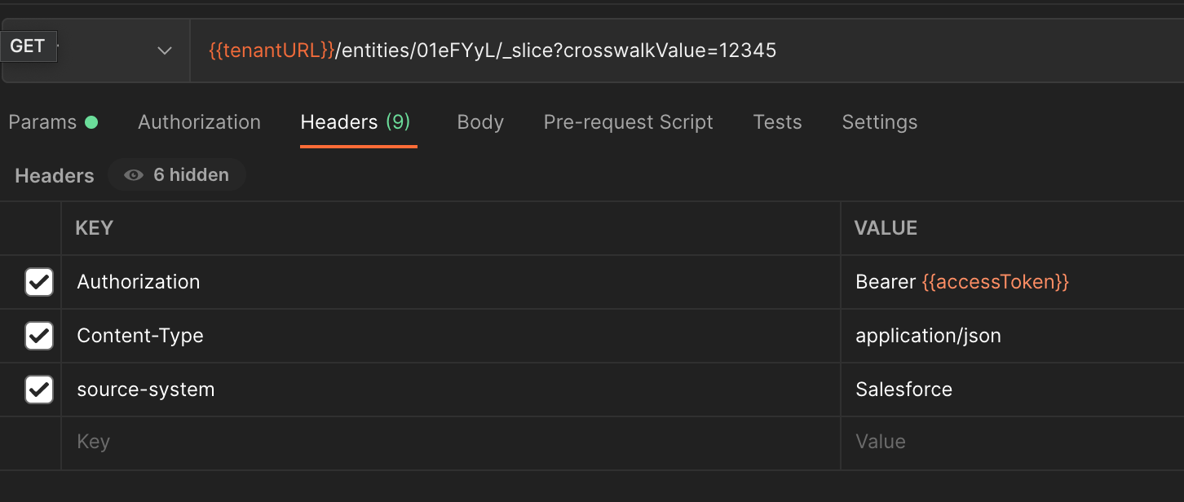
Task: Select the Pre-request Script tab
Action: tap(628, 121)
